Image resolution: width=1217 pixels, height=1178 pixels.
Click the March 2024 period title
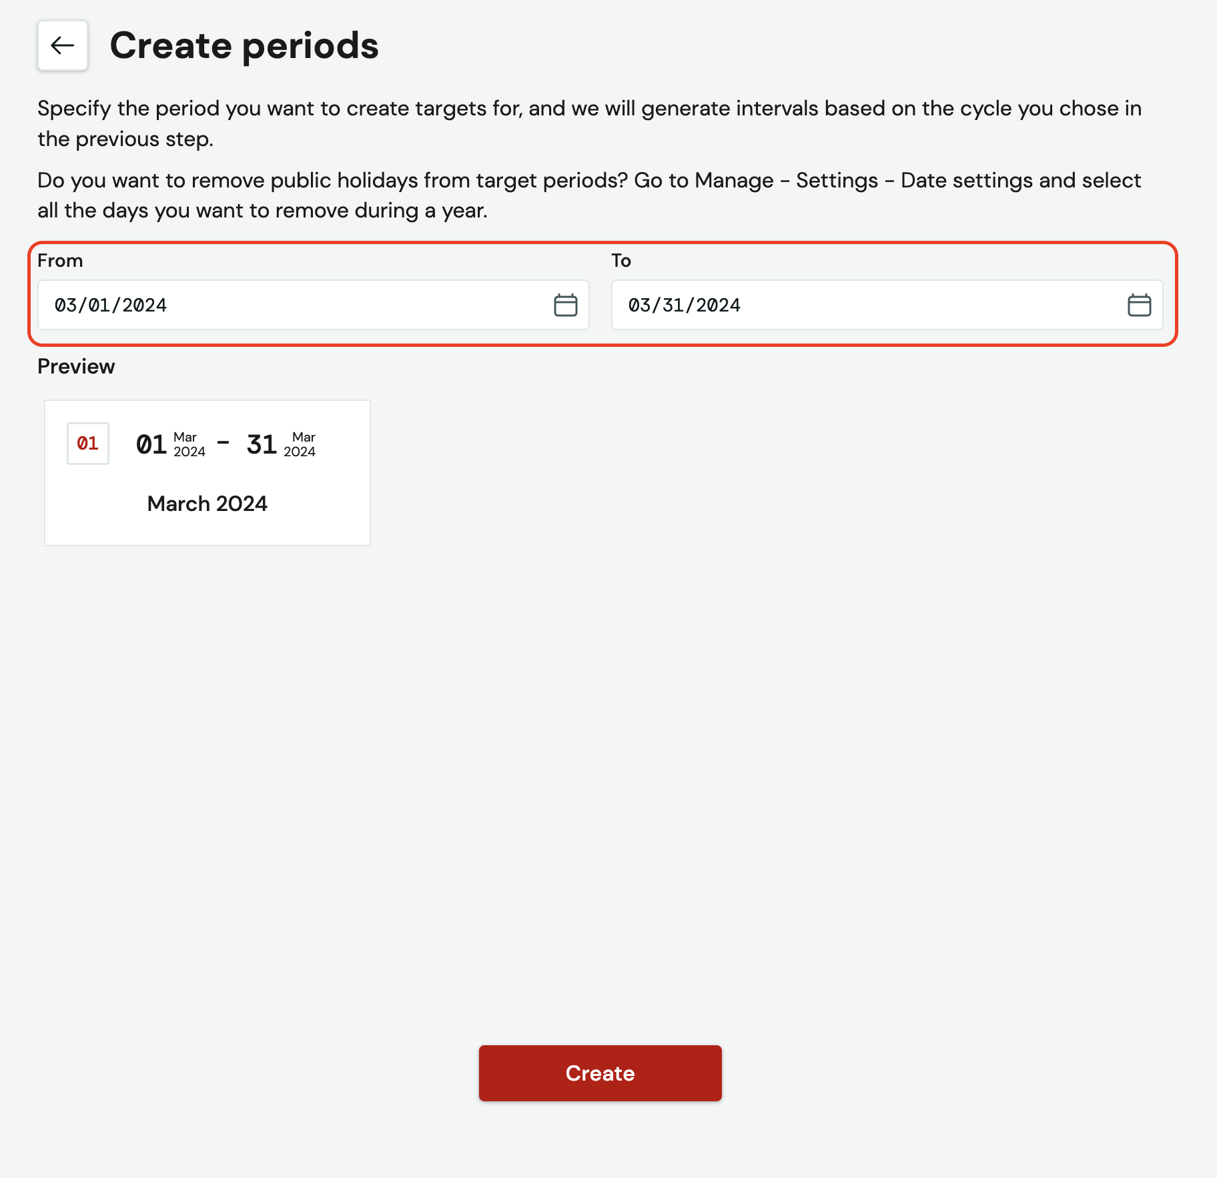coord(208,504)
